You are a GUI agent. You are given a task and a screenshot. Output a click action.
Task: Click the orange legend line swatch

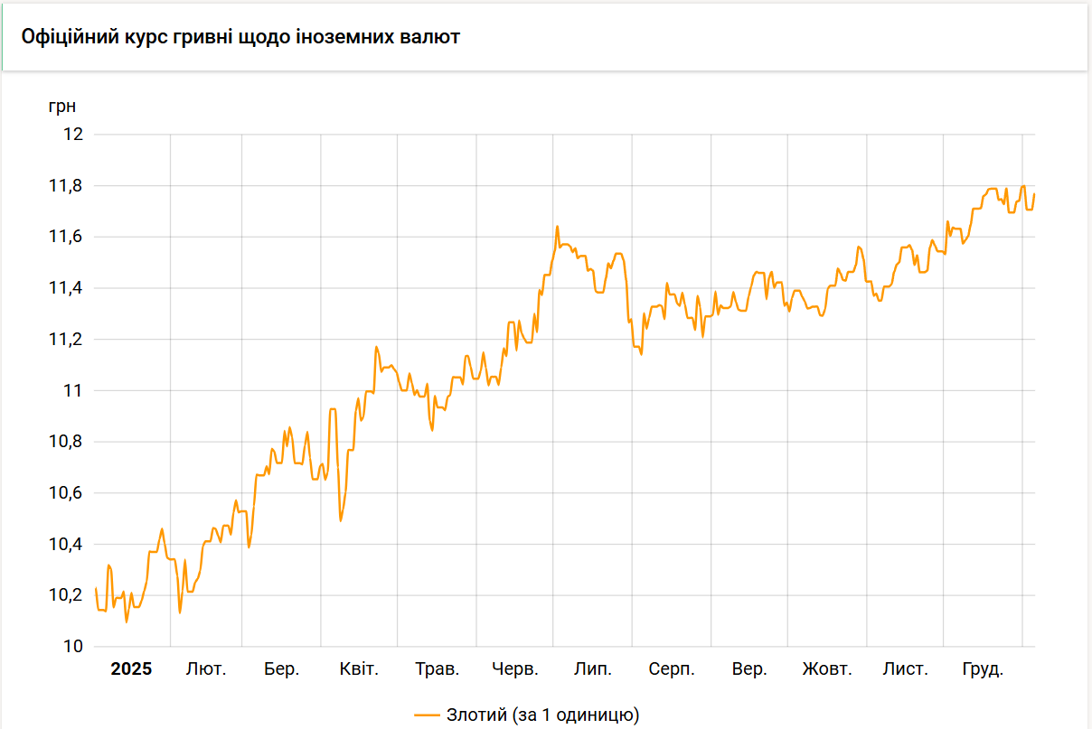428,715
